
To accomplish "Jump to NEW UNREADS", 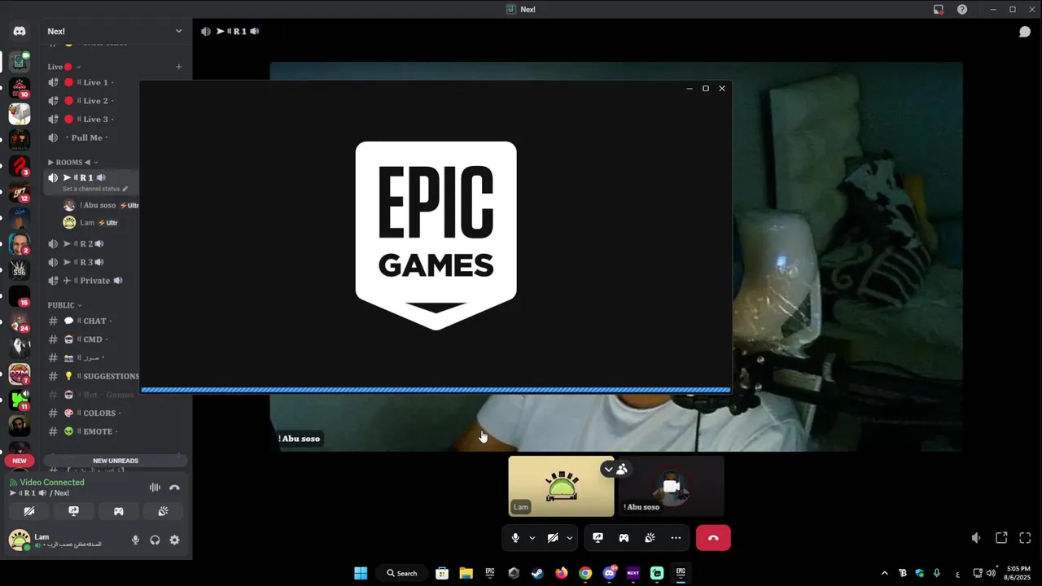I will 116,461.
